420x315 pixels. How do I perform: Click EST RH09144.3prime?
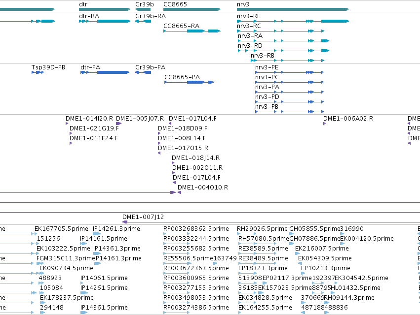[349, 298]
